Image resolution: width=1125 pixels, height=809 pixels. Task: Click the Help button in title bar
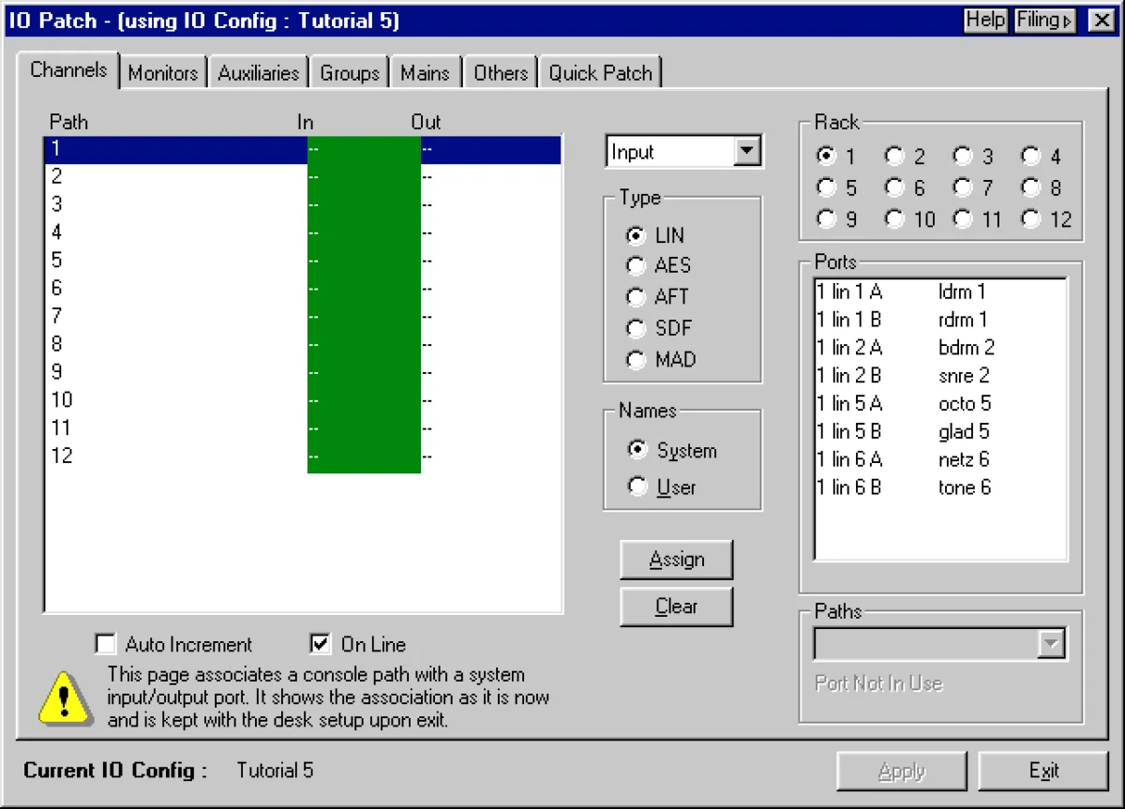986,20
